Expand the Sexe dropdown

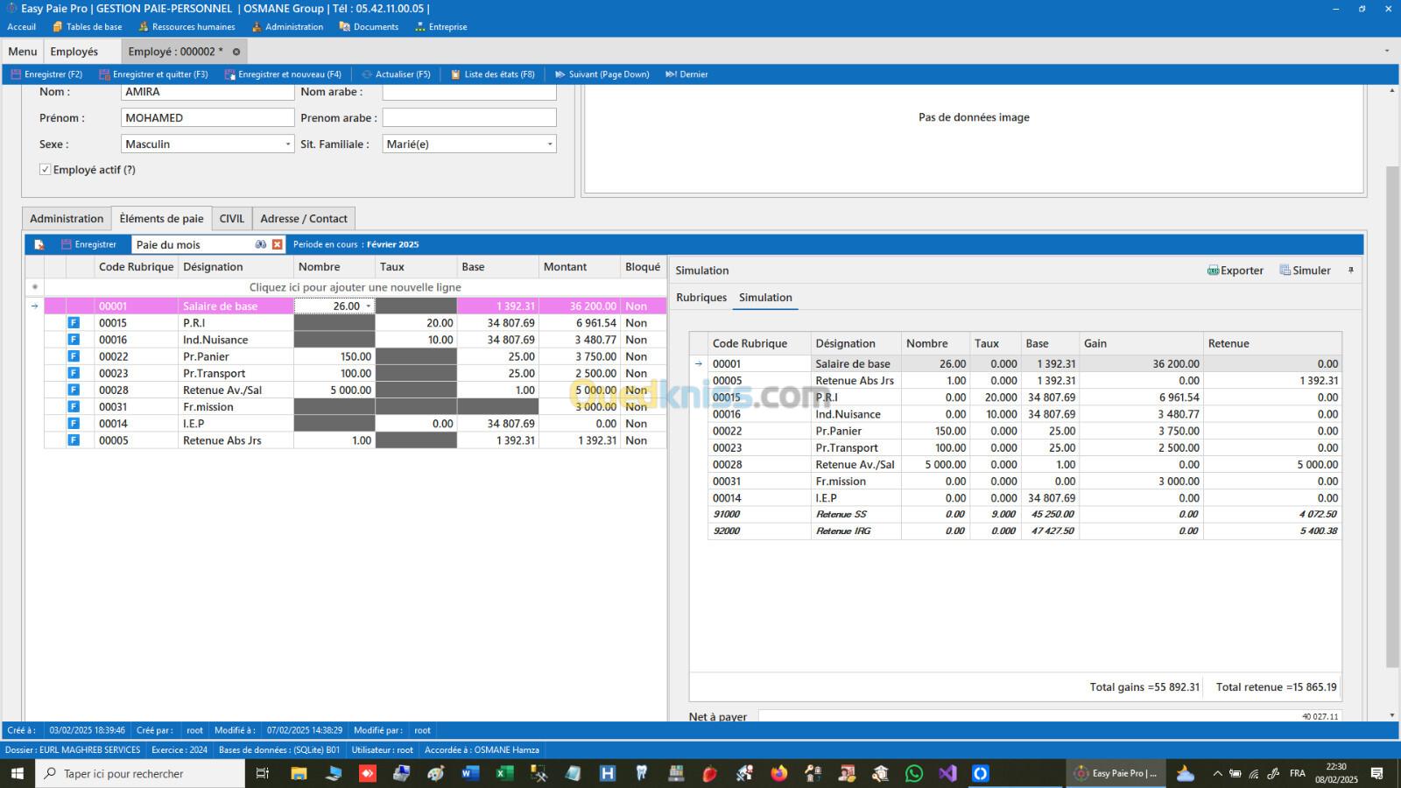(287, 144)
